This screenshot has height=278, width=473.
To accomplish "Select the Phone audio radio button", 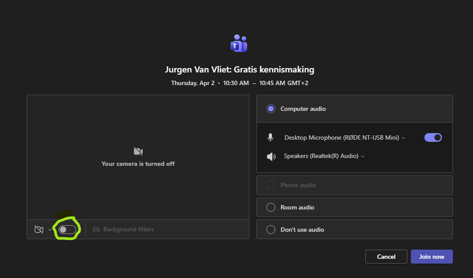I will coord(271,185).
